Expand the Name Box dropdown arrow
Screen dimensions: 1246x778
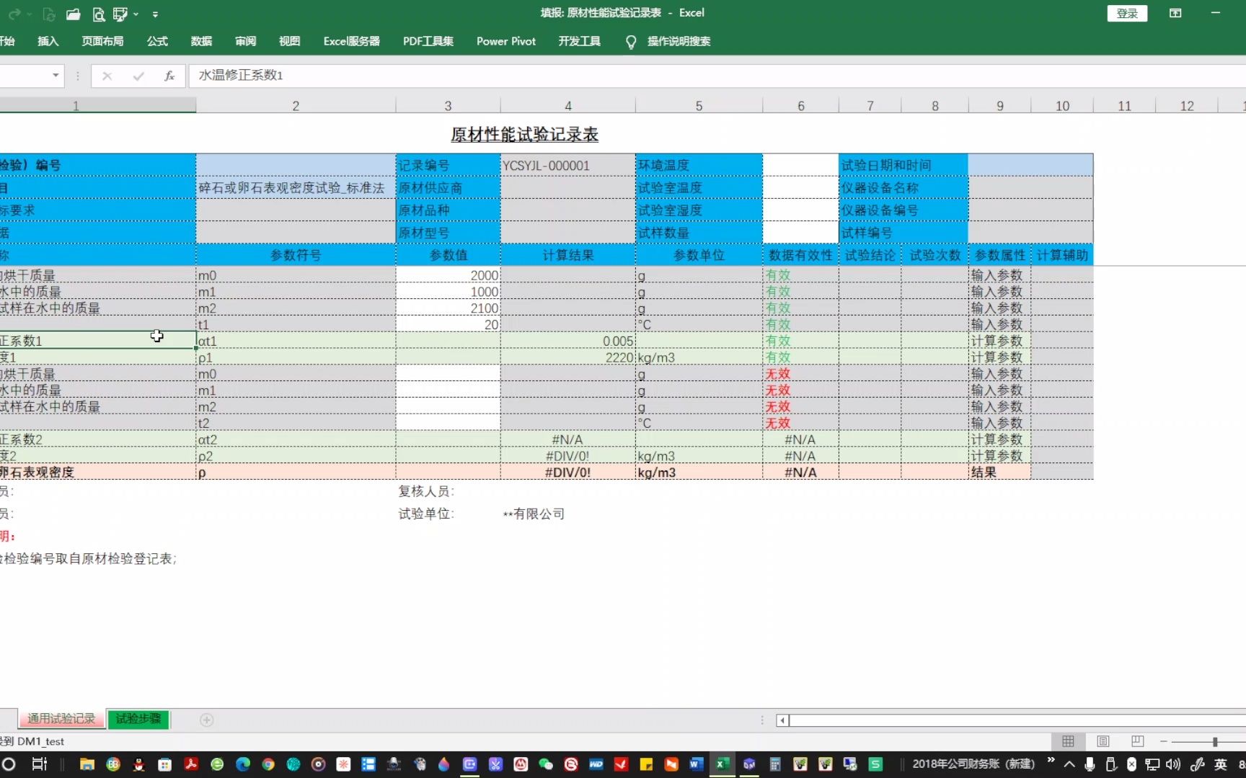click(55, 76)
